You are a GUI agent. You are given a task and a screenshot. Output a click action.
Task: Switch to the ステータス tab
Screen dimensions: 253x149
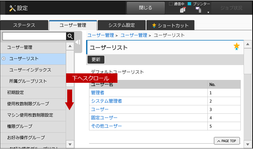[24, 25]
